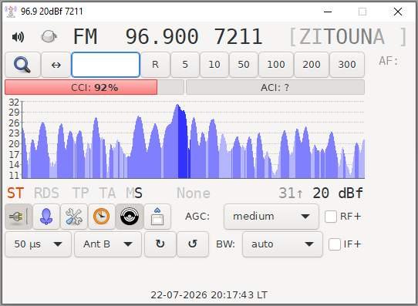Click the R reset frequency button
The height and width of the screenshot is (306, 418).
click(x=155, y=65)
